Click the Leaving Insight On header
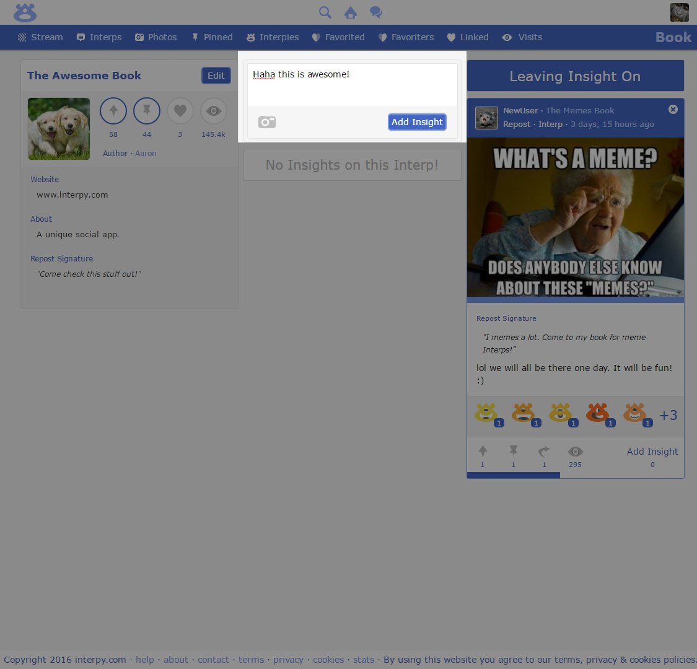The width and height of the screenshot is (697, 669). pos(575,76)
